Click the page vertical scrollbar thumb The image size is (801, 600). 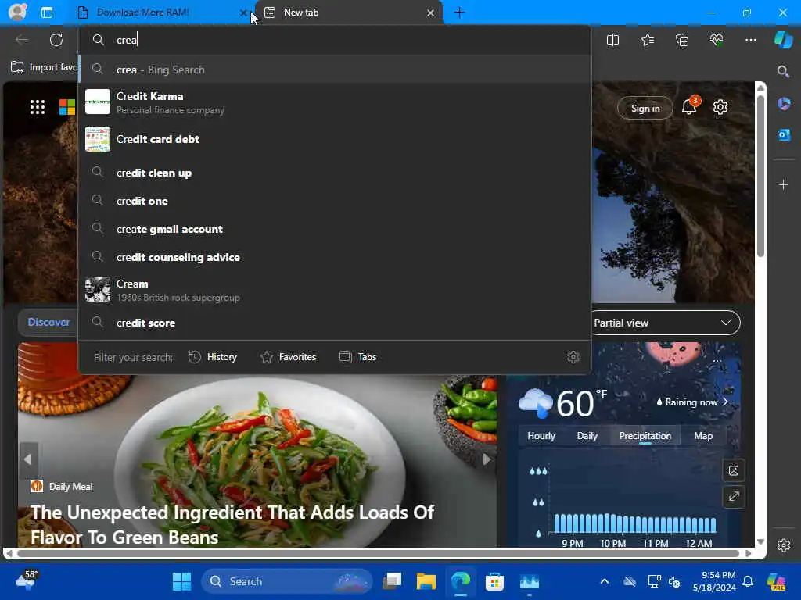point(760,175)
